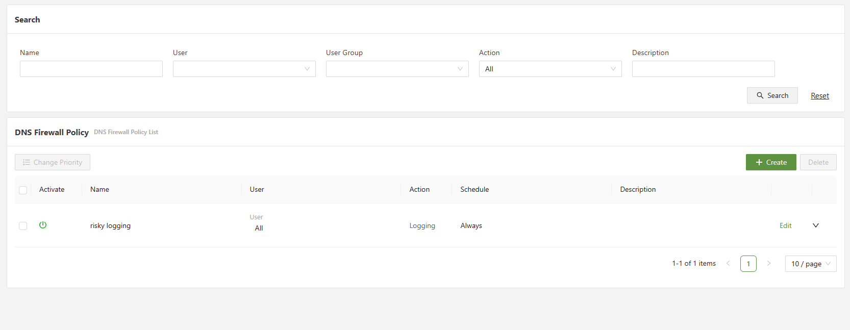The width and height of the screenshot is (850, 330).
Task: Create a new DNS firewall policy
Action: [770, 162]
